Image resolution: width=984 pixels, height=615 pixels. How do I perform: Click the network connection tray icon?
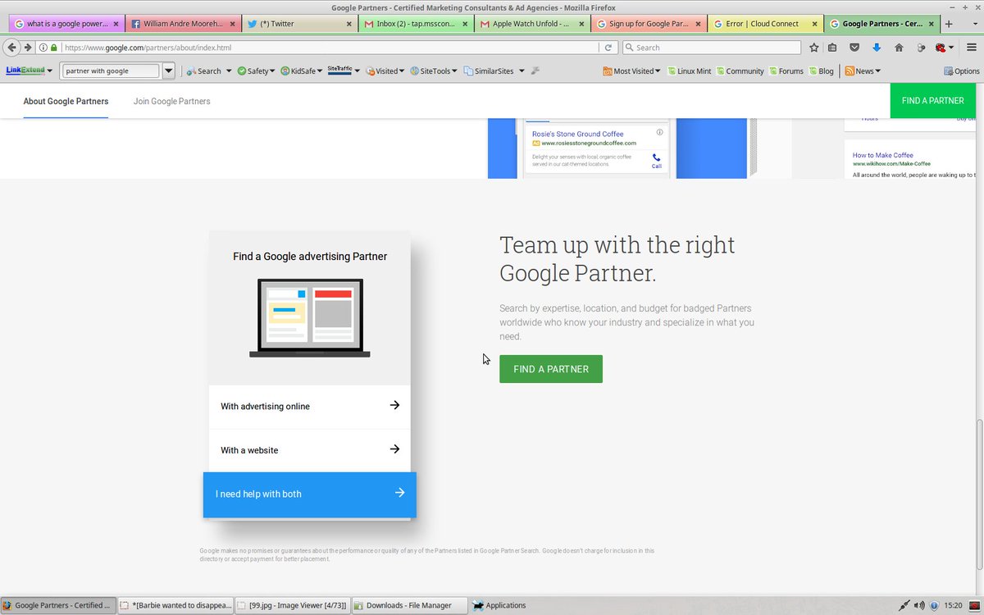click(x=904, y=605)
